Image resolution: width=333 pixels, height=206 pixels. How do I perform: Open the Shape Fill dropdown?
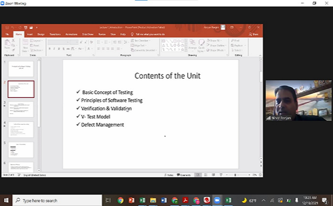(215, 41)
